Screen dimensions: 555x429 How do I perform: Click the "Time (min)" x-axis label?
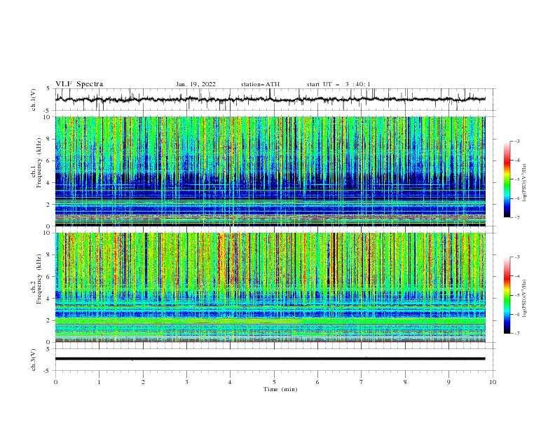[280, 389]
